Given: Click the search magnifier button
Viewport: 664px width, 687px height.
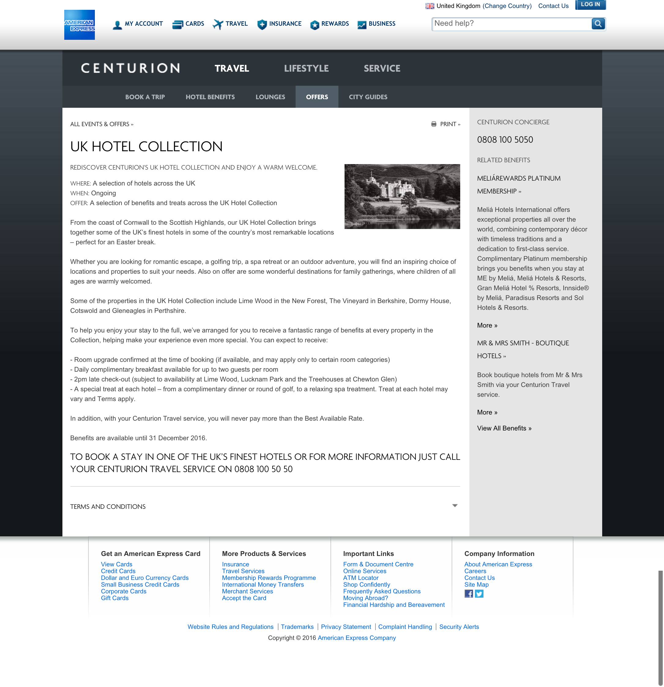Looking at the screenshot, I should (x=598, y=24).
